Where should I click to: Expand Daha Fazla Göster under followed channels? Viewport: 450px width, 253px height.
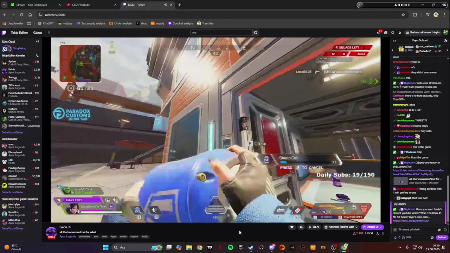tap(12, 132)
